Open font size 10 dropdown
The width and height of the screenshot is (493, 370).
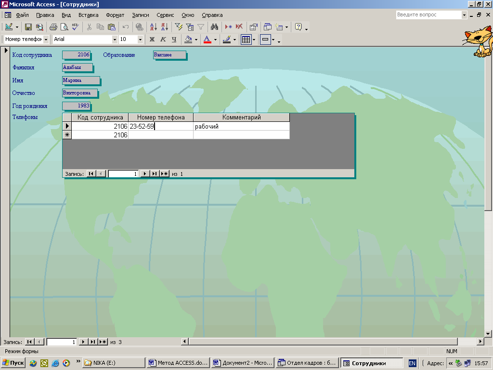(x=140, y=40)
